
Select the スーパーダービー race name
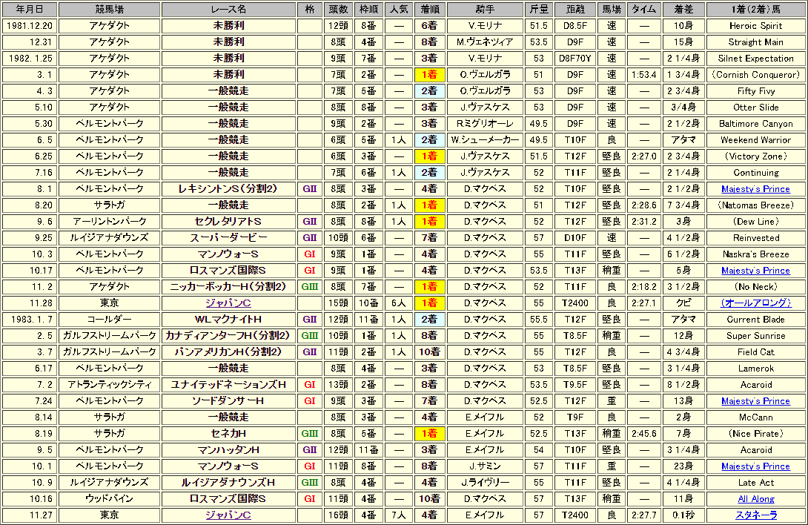pyautogui.click(x=229, y=238)
